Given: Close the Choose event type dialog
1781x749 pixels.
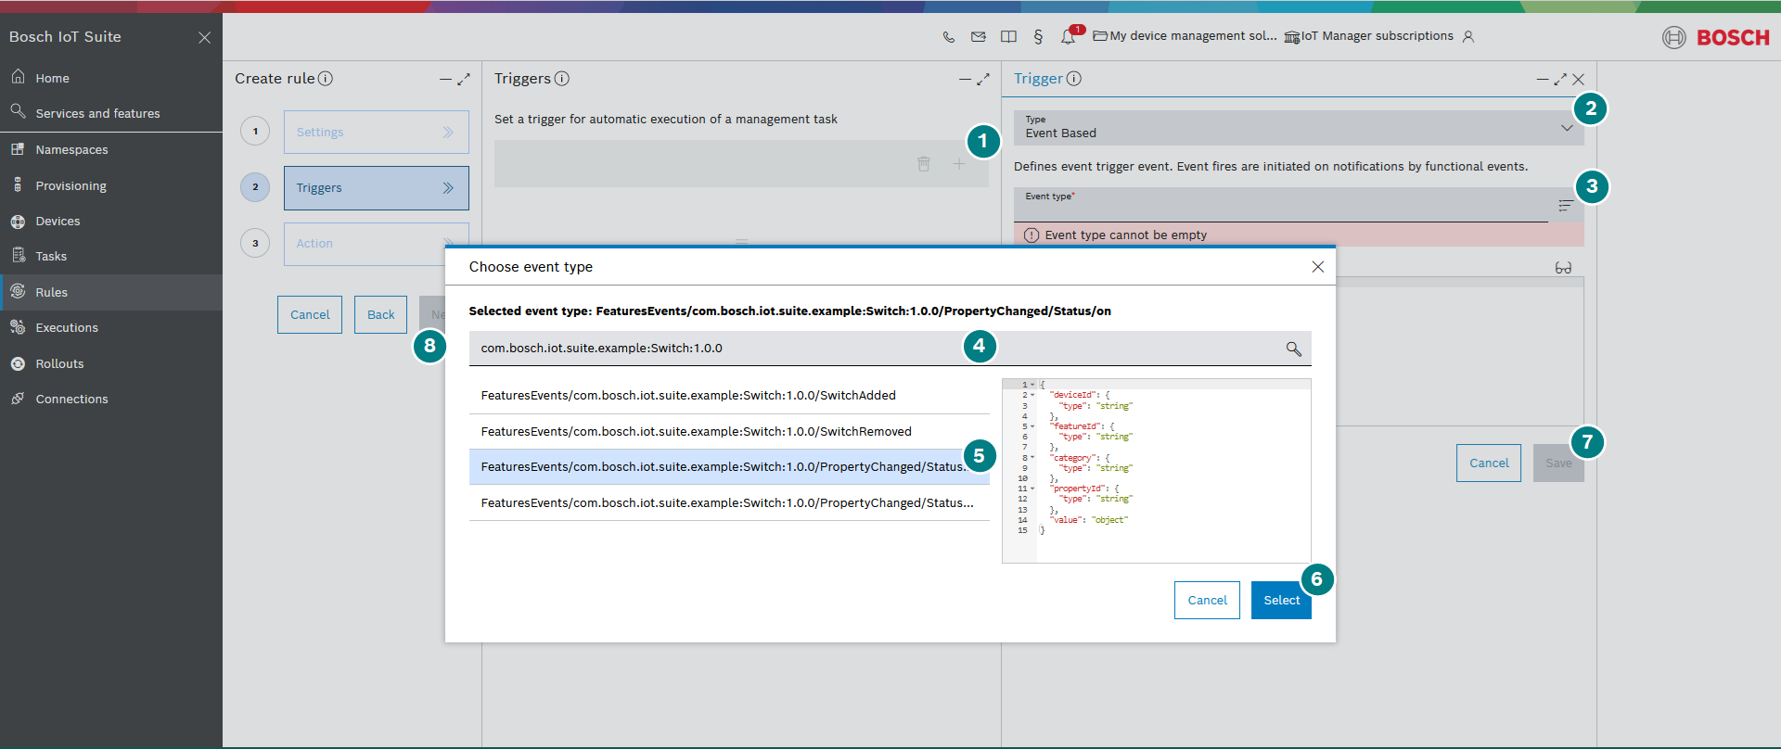Looking at the screenshot, I should click(x=1318, y=267).
